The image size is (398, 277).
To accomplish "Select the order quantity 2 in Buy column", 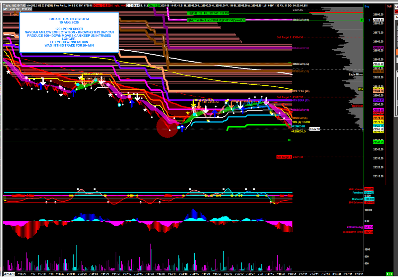I will [x=369, y=20].
